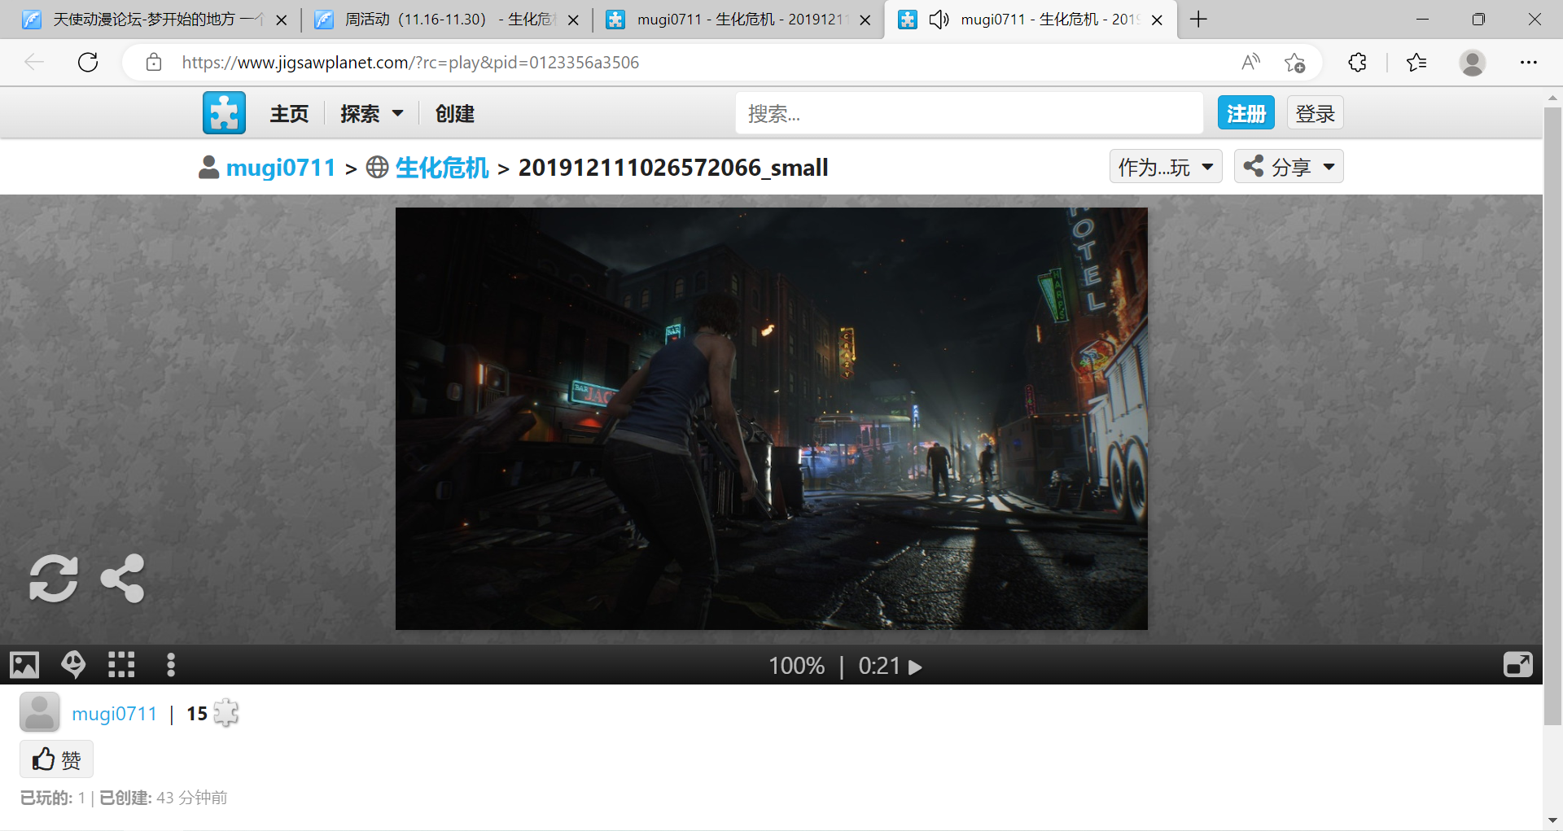The image size is (1563, 831).
Task: Open 生化危机 album breadcrumb link
Action: [442, 167]
